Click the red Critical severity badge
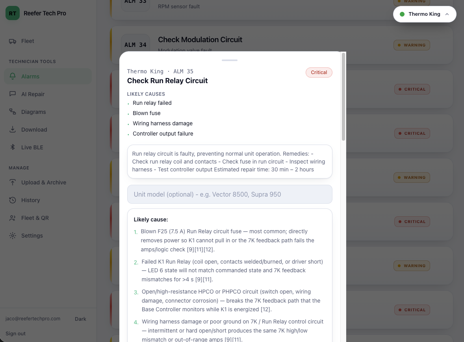464x342 pixels. click(x=319, y=72)
